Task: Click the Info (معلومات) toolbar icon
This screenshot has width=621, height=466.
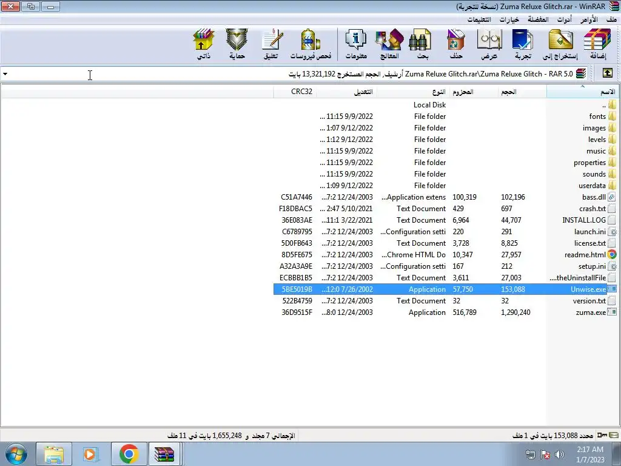Action: point(356,44)
